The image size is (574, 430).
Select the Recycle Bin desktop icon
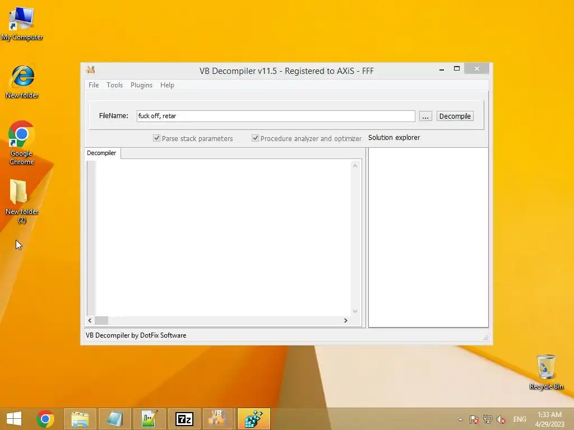pos(546,372)
